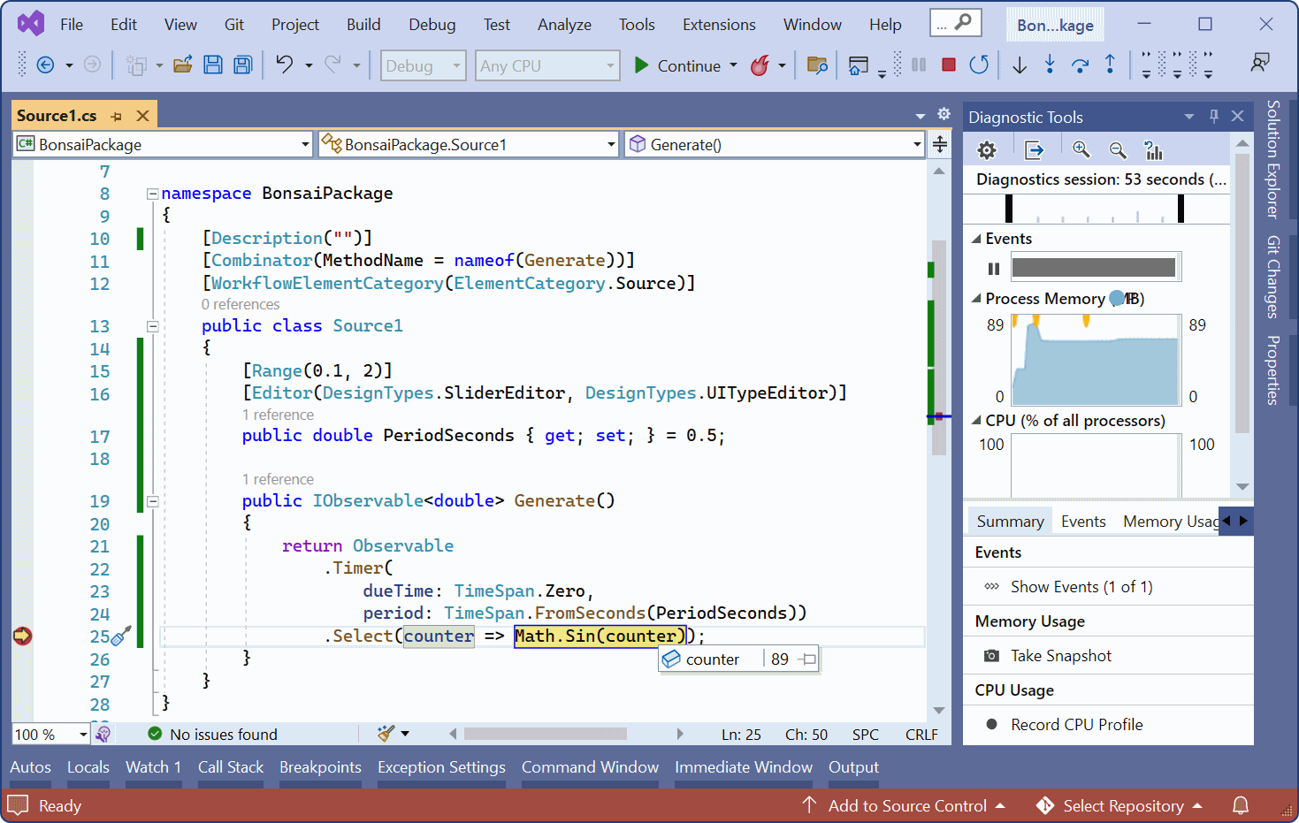Collapse the Generate method block
1299x823 pixels.
[x=152, y=501]
